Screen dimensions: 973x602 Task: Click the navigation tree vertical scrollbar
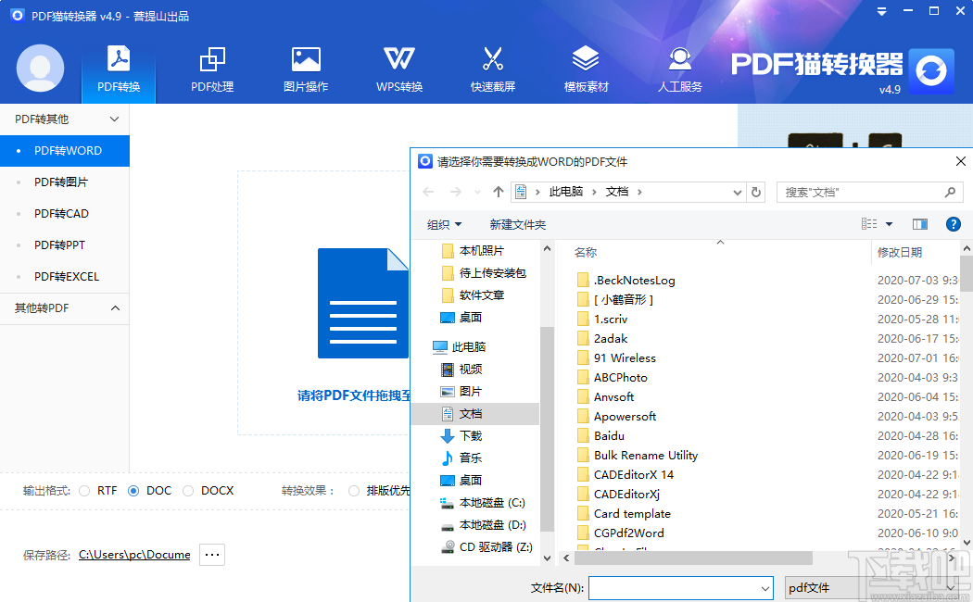point(547,429)
